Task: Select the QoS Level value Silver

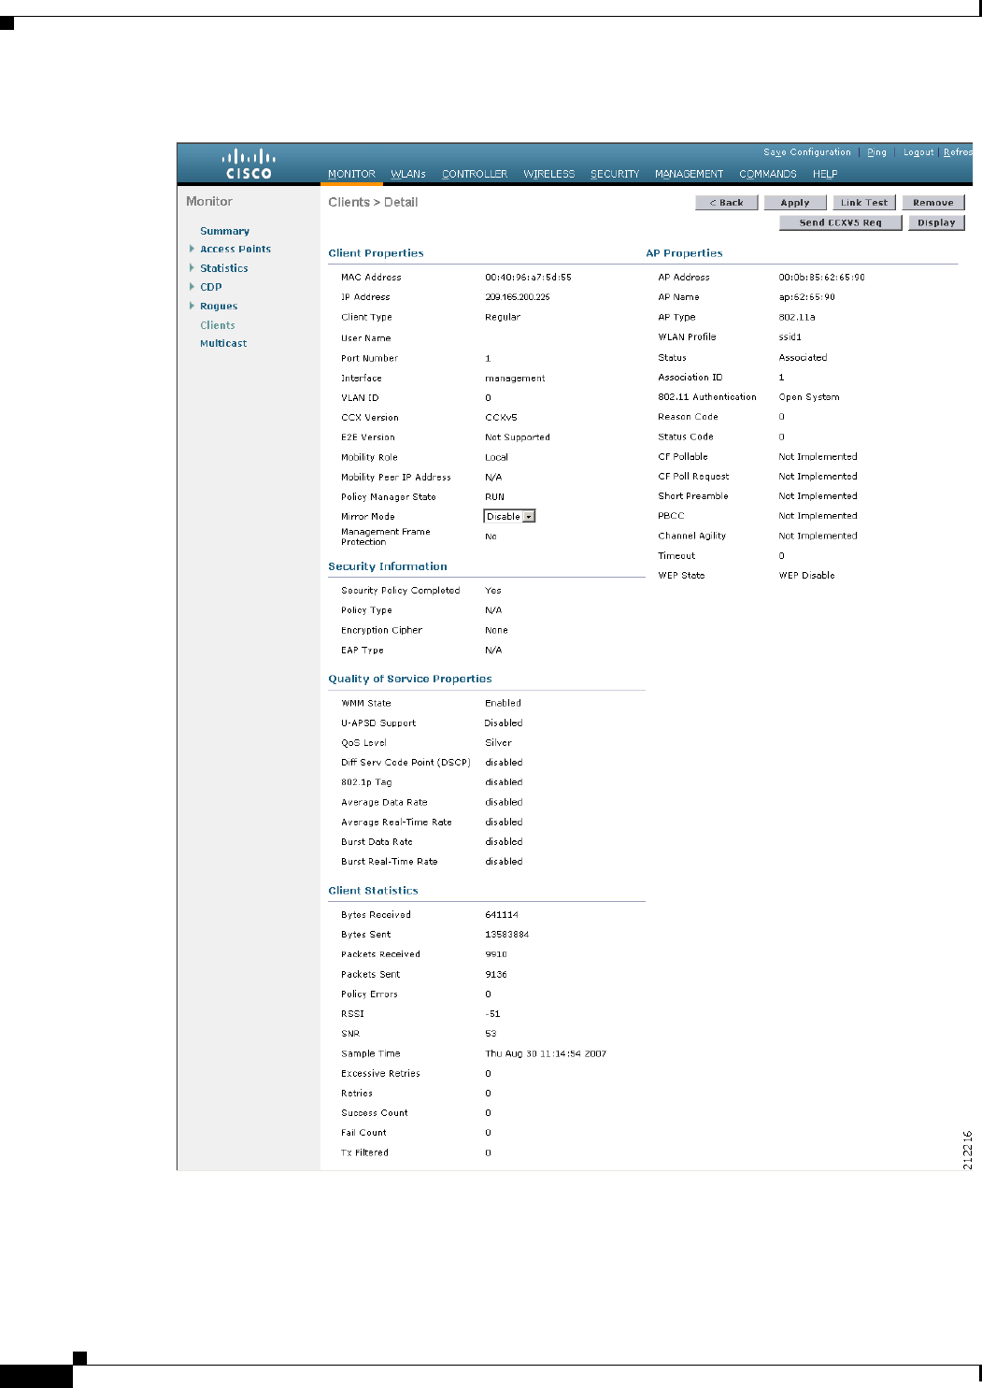Action: [498, 743]
